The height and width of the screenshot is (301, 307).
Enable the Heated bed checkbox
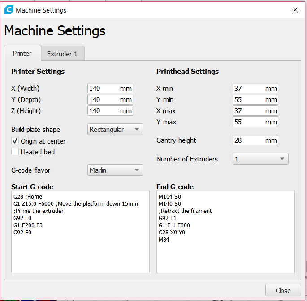click(x=15, y=152)
